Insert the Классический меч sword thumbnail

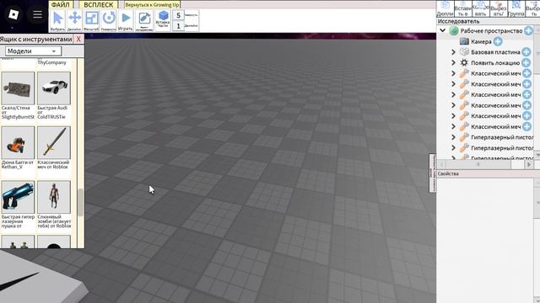(x=54, y=142)
